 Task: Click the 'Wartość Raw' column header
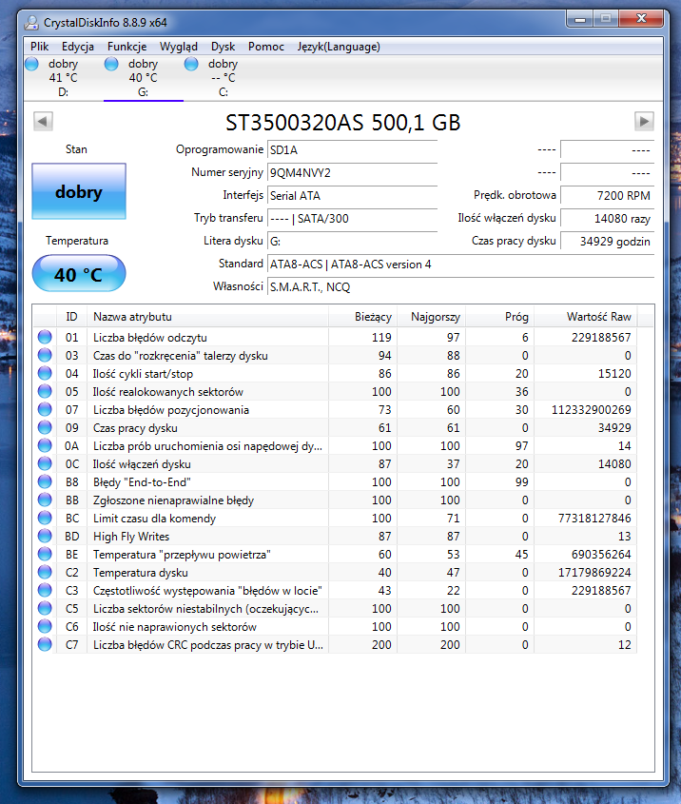[x=585, y=317]
